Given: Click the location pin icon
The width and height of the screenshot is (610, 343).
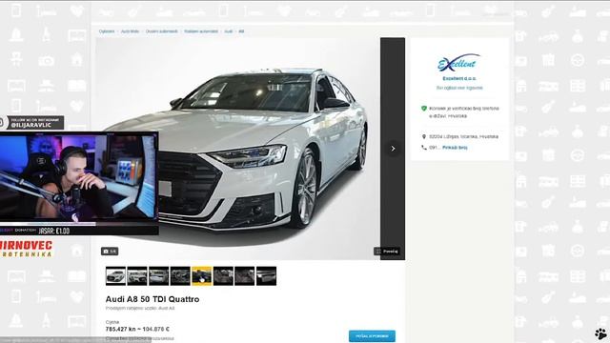Looking at the screenshot, I should click(424, 137).
